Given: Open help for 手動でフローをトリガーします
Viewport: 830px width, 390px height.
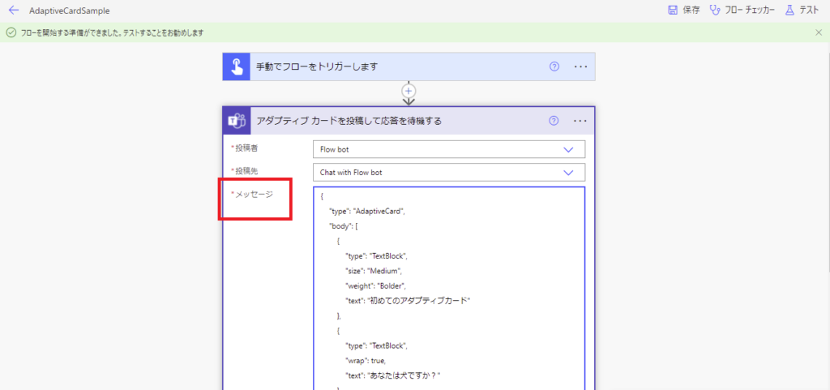Looking at the screenshot, I should click(554, 66).
